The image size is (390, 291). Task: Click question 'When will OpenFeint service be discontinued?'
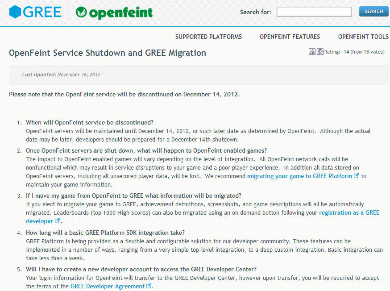tap(90, 122)
